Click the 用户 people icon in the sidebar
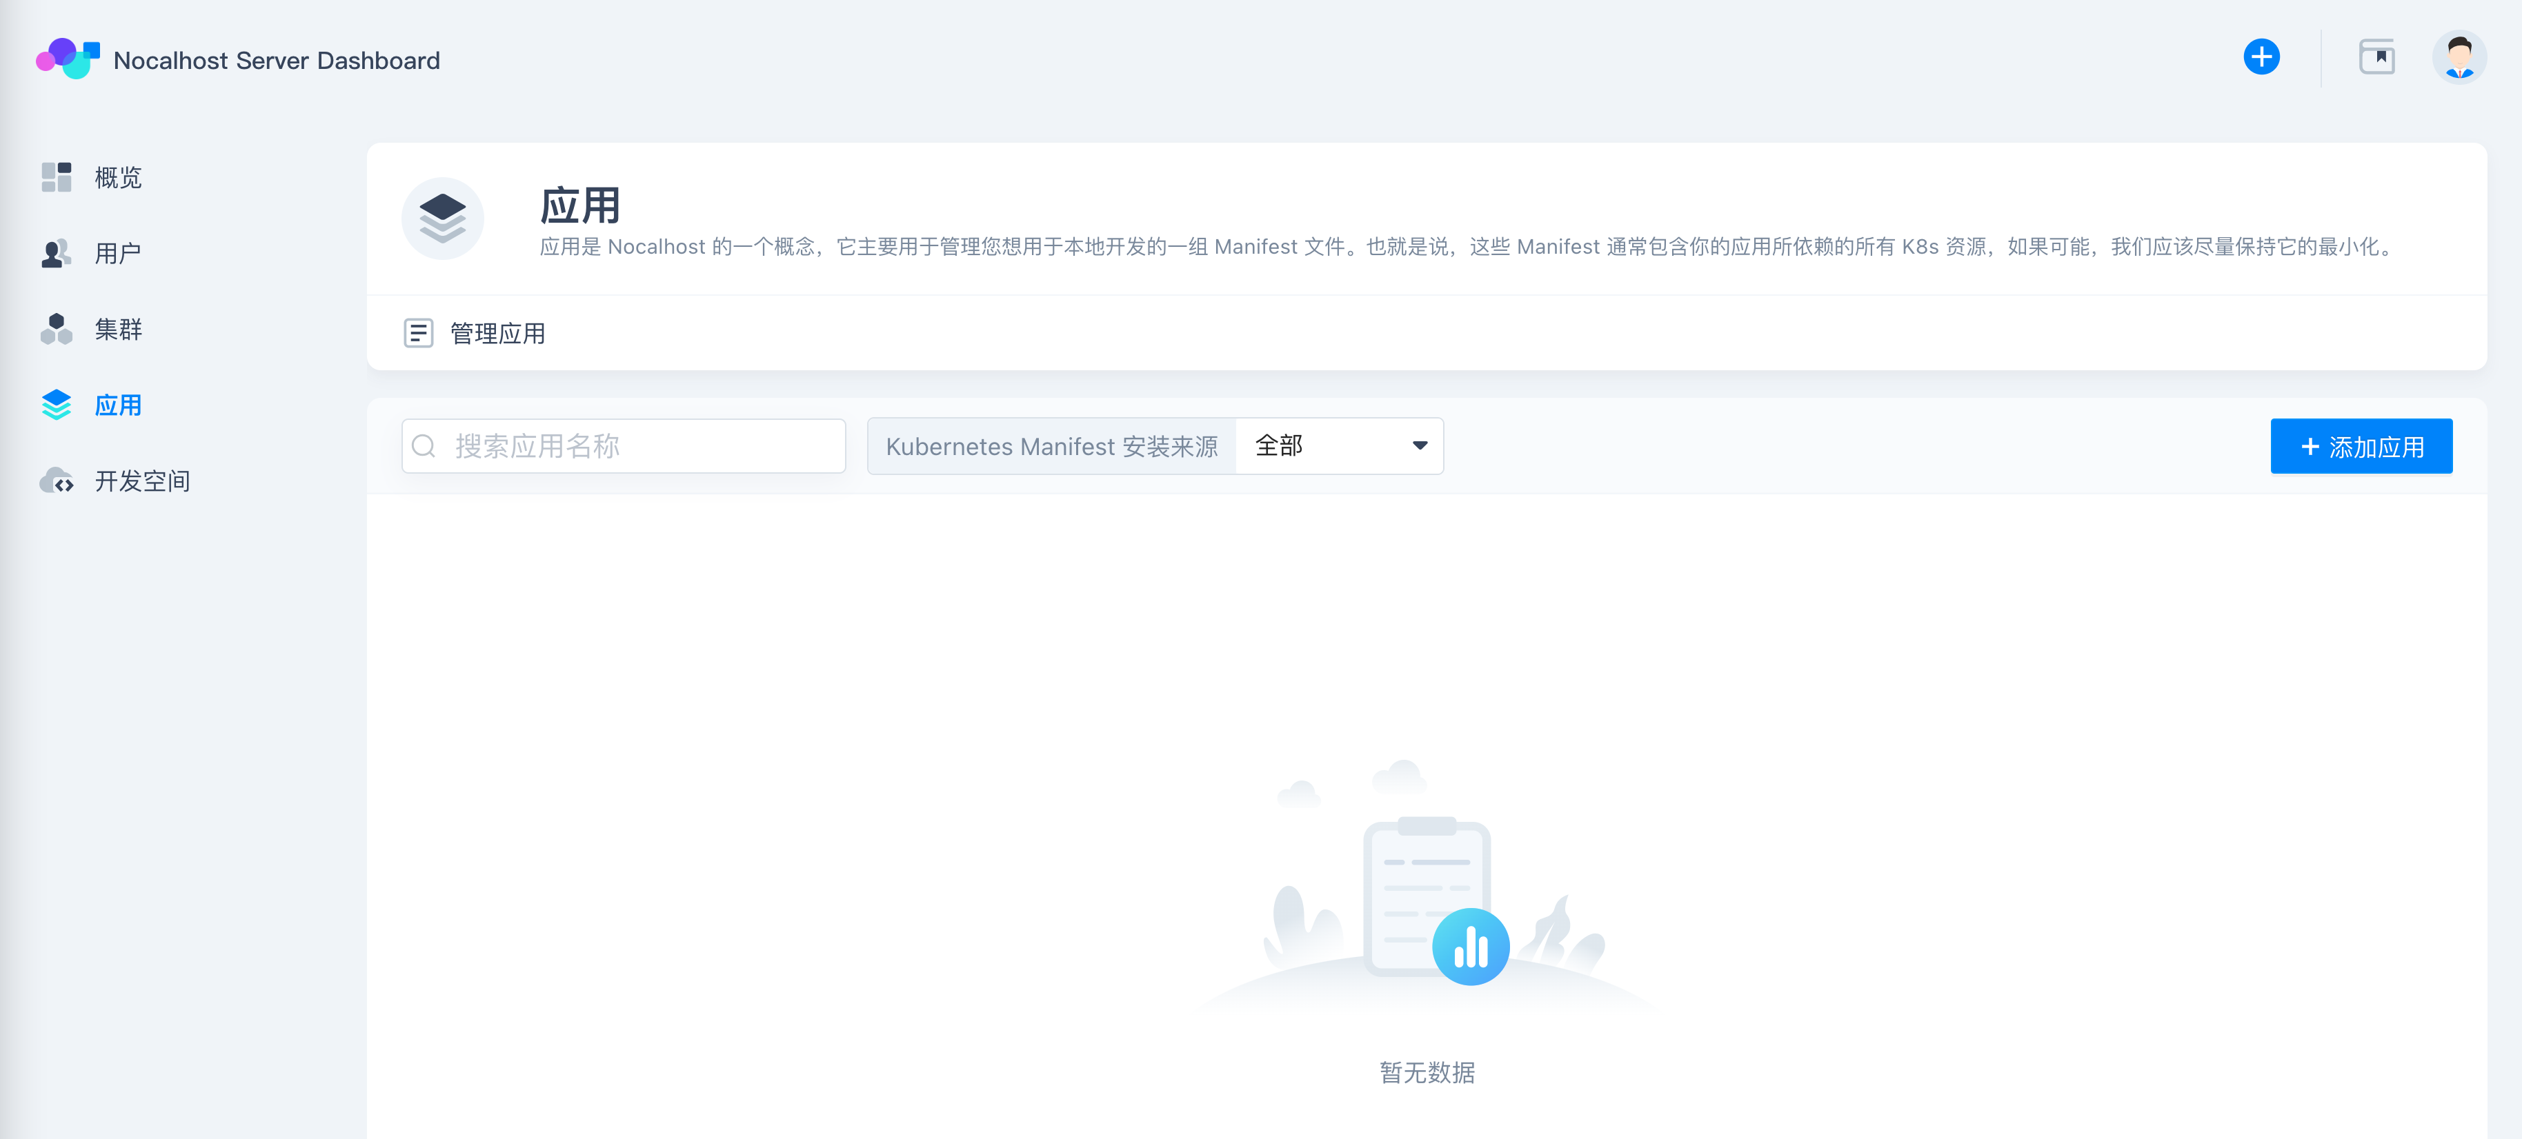Viewport: 2522px width, 1139px height. (57, 254)
